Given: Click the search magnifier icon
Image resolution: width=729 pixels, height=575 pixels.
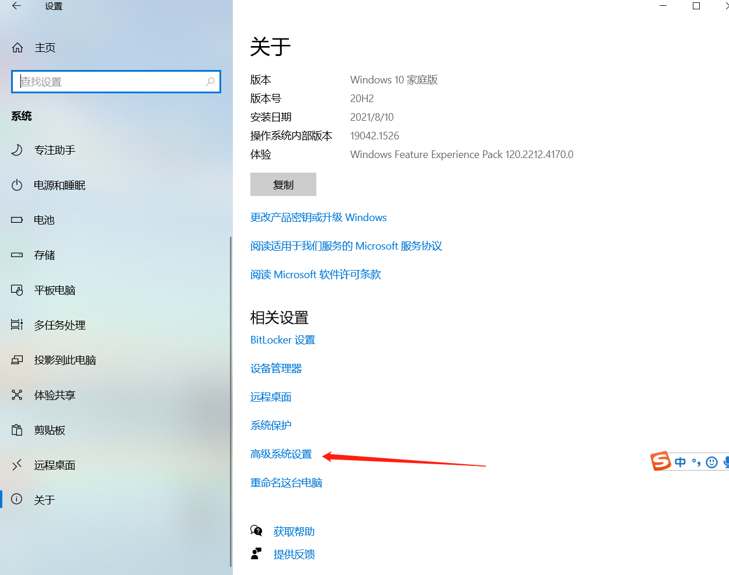Looking at the screenshot, I should coord(210,82).
